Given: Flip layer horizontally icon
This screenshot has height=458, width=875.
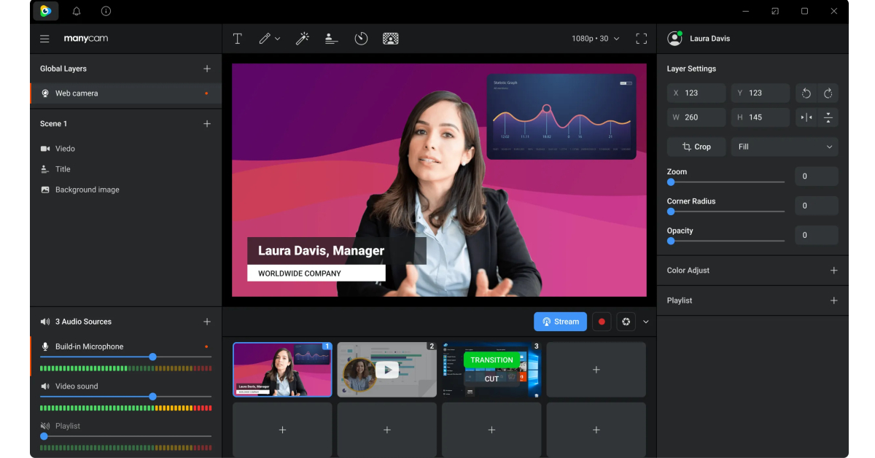Looking at the screenshot, I should click(x=806, y=117).
